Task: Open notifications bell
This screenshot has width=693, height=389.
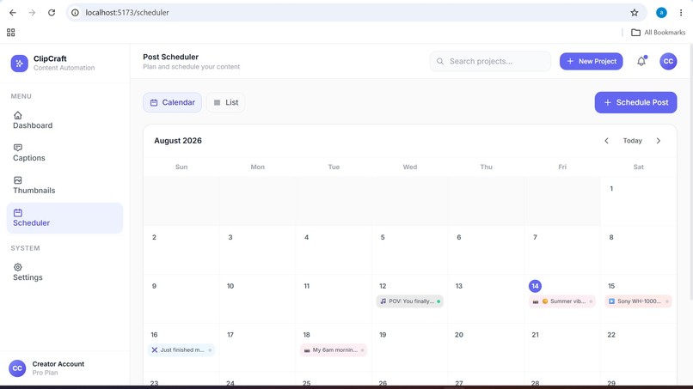Action: pyautogui.click(x=641, y=61)
